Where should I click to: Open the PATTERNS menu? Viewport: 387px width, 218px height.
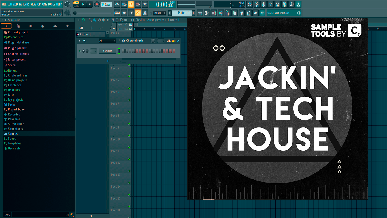tap(24, 4)
